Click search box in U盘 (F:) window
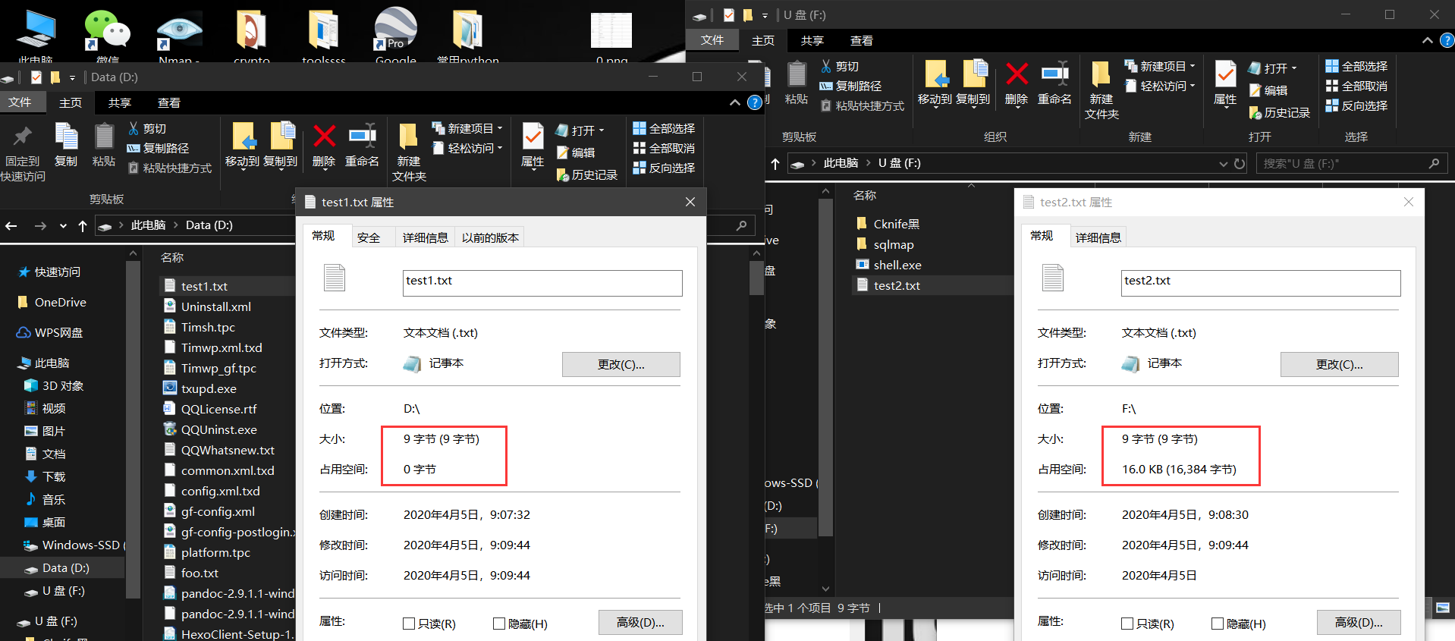The height and width of the screenshot is (641, 1455). click(1352, 163)
